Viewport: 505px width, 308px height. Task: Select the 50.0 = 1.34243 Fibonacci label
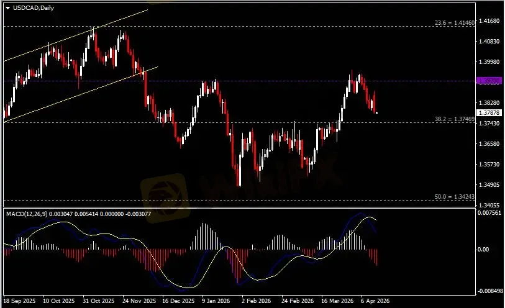(455, 197)
